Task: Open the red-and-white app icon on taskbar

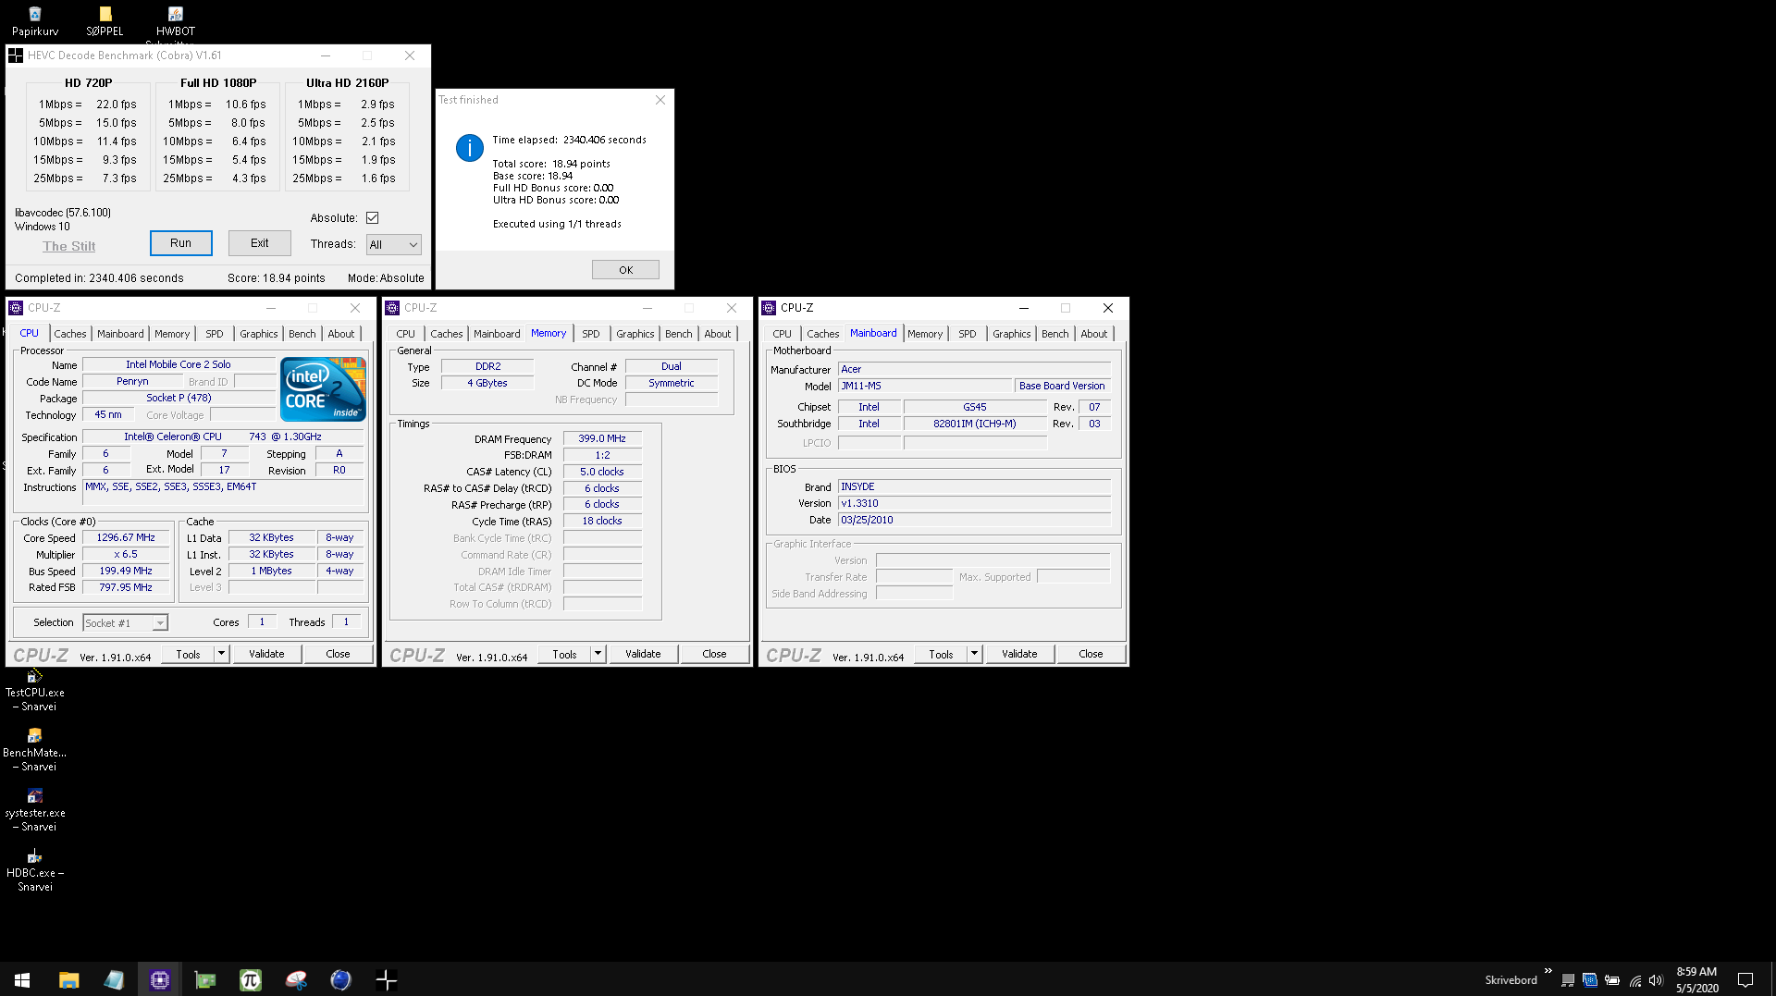Action: 295,979
